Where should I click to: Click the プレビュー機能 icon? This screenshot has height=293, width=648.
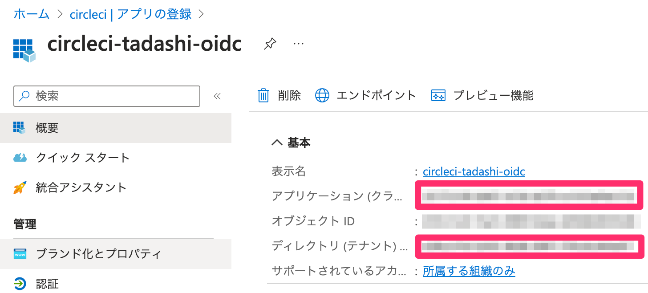(438, 95)
